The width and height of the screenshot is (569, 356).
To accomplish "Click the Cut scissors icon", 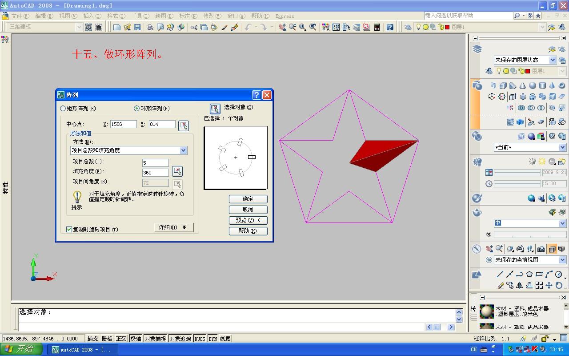I will (x=194, y=27).
